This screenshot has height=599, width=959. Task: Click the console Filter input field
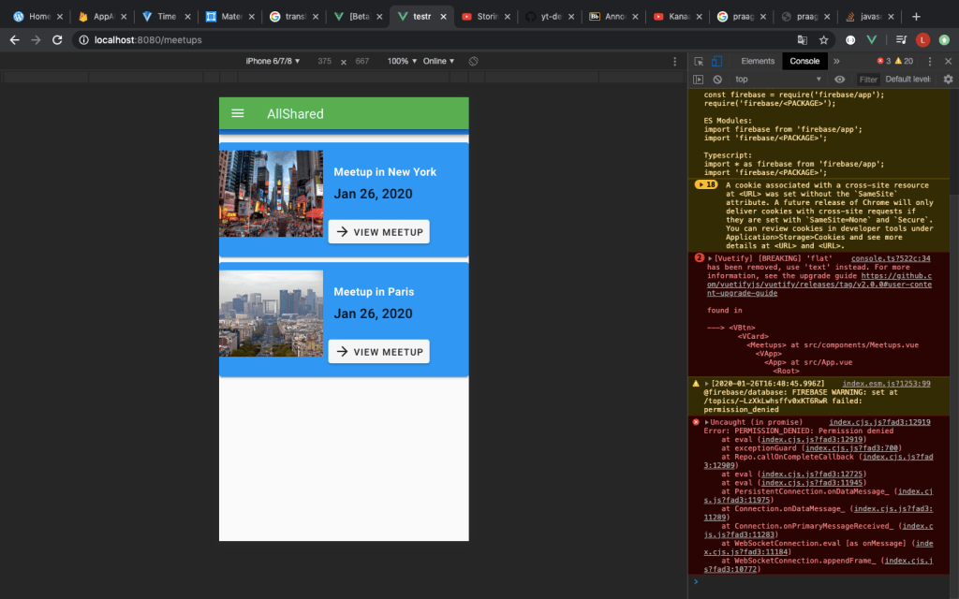pyautogui.click(x=869, y=80)
